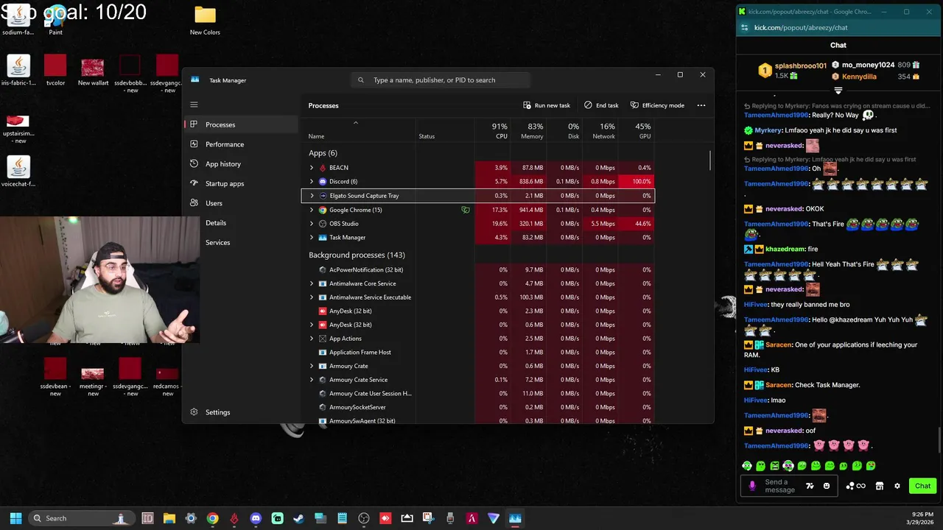The height and width of the screenshot is (530, 943).
Task: Click Chrome efficiency mode leaf icon
Action: click(465, 210)
